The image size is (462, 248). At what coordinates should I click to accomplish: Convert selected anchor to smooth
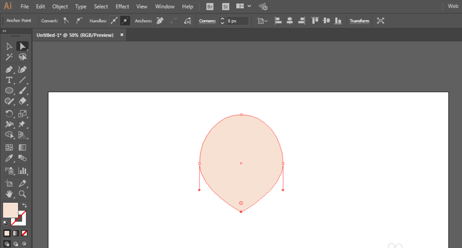coord(79,21)
